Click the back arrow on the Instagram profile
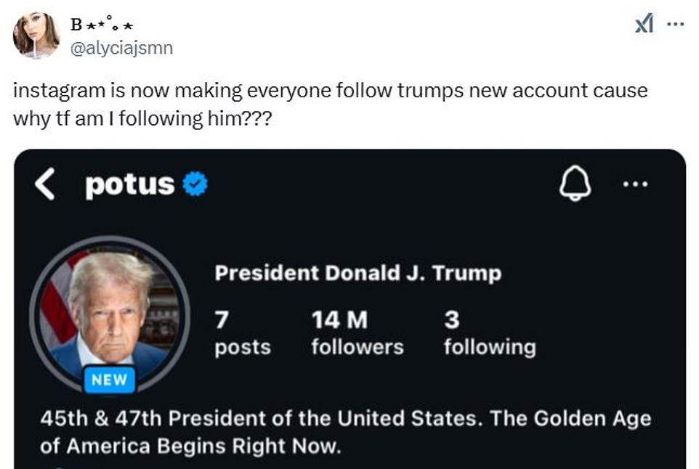 click(45, 184)
